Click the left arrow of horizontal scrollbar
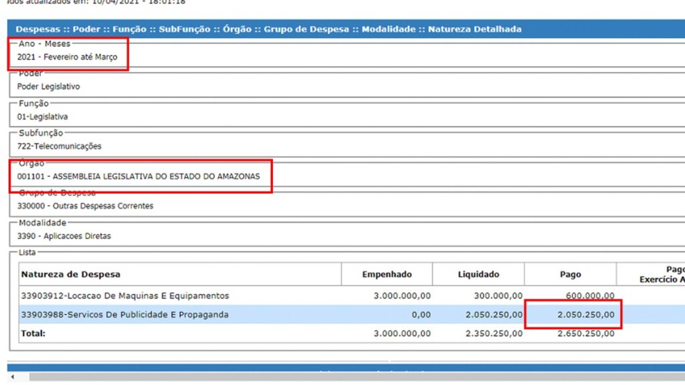This screenshot has width=685, height=385. 13,378
